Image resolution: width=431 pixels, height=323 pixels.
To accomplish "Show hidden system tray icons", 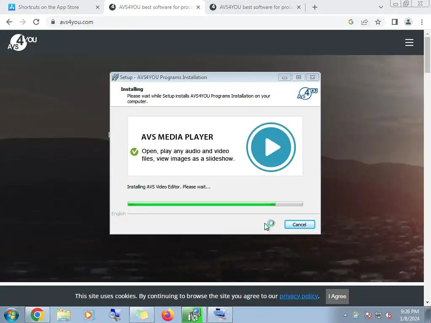I will tap(345, 315).
